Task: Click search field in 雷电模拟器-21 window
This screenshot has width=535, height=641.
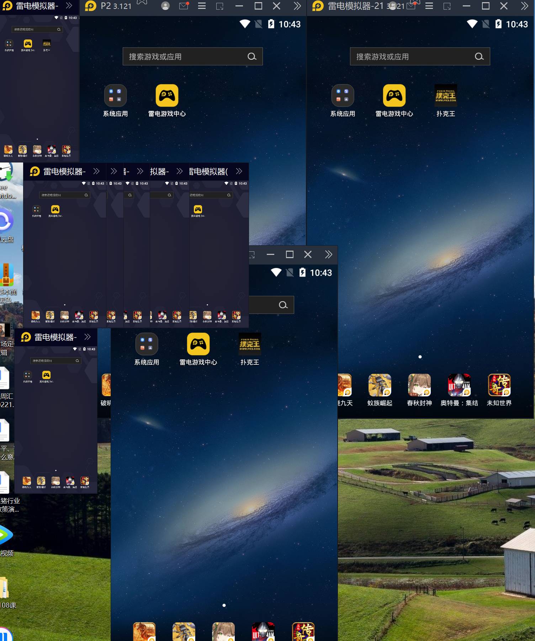Action: coord(413,57)
